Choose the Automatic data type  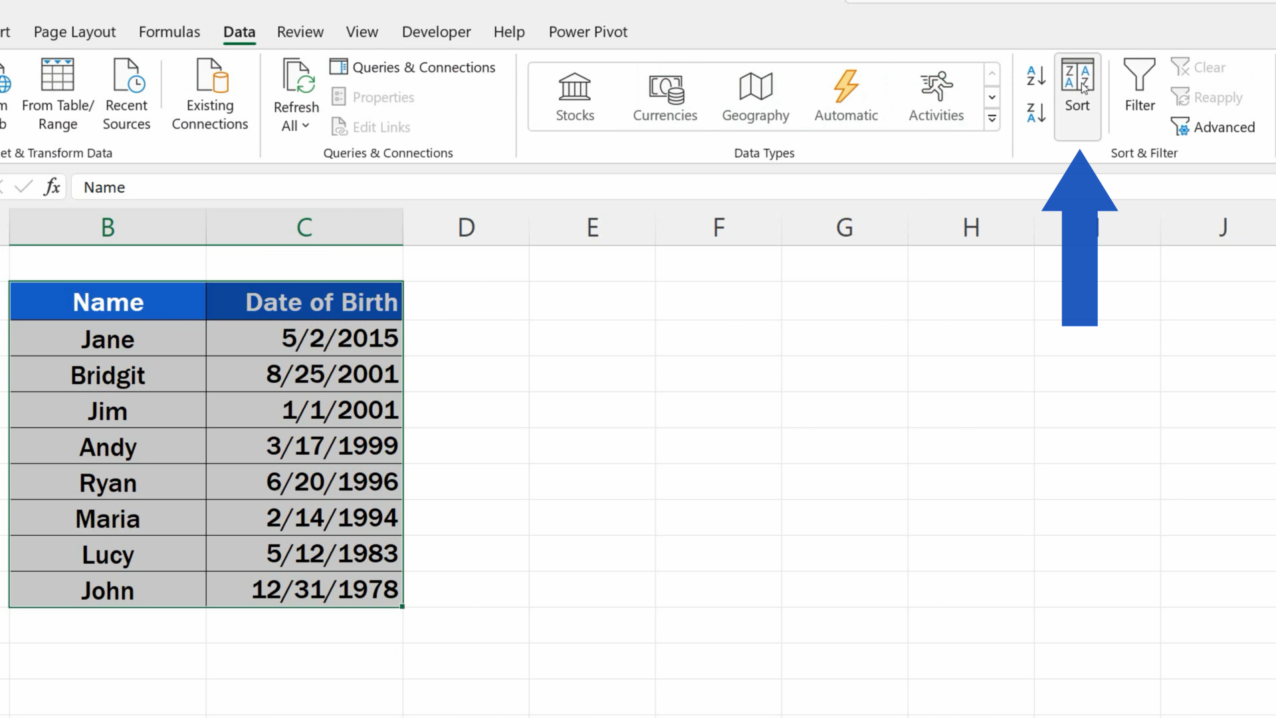(845, 96)
